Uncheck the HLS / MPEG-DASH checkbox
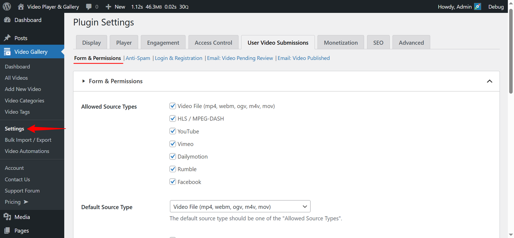The height and width of the screenshot is (238, 514). click(x=173, y=118)
